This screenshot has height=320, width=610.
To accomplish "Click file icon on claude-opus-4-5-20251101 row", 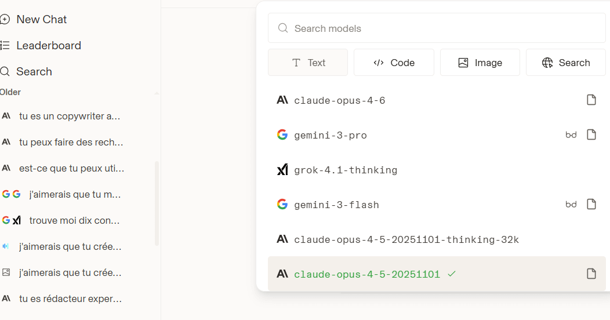I will click(x=591, y=274).
